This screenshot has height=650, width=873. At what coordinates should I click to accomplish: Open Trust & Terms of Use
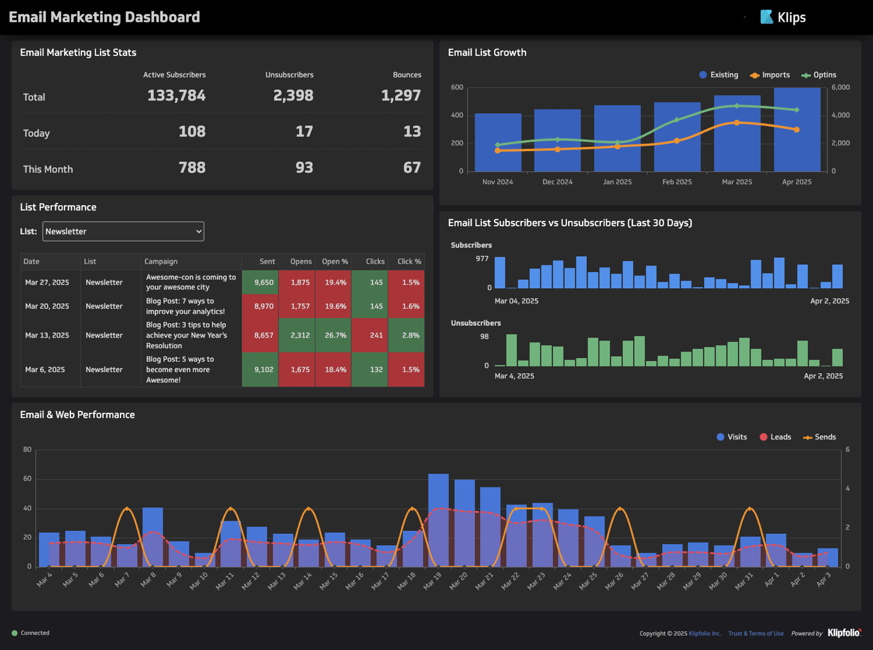tap(756, 633)
